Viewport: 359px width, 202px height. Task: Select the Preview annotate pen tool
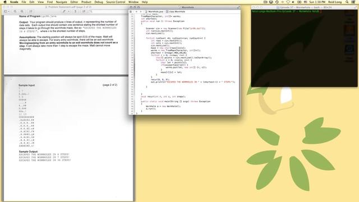pos(64,11)
